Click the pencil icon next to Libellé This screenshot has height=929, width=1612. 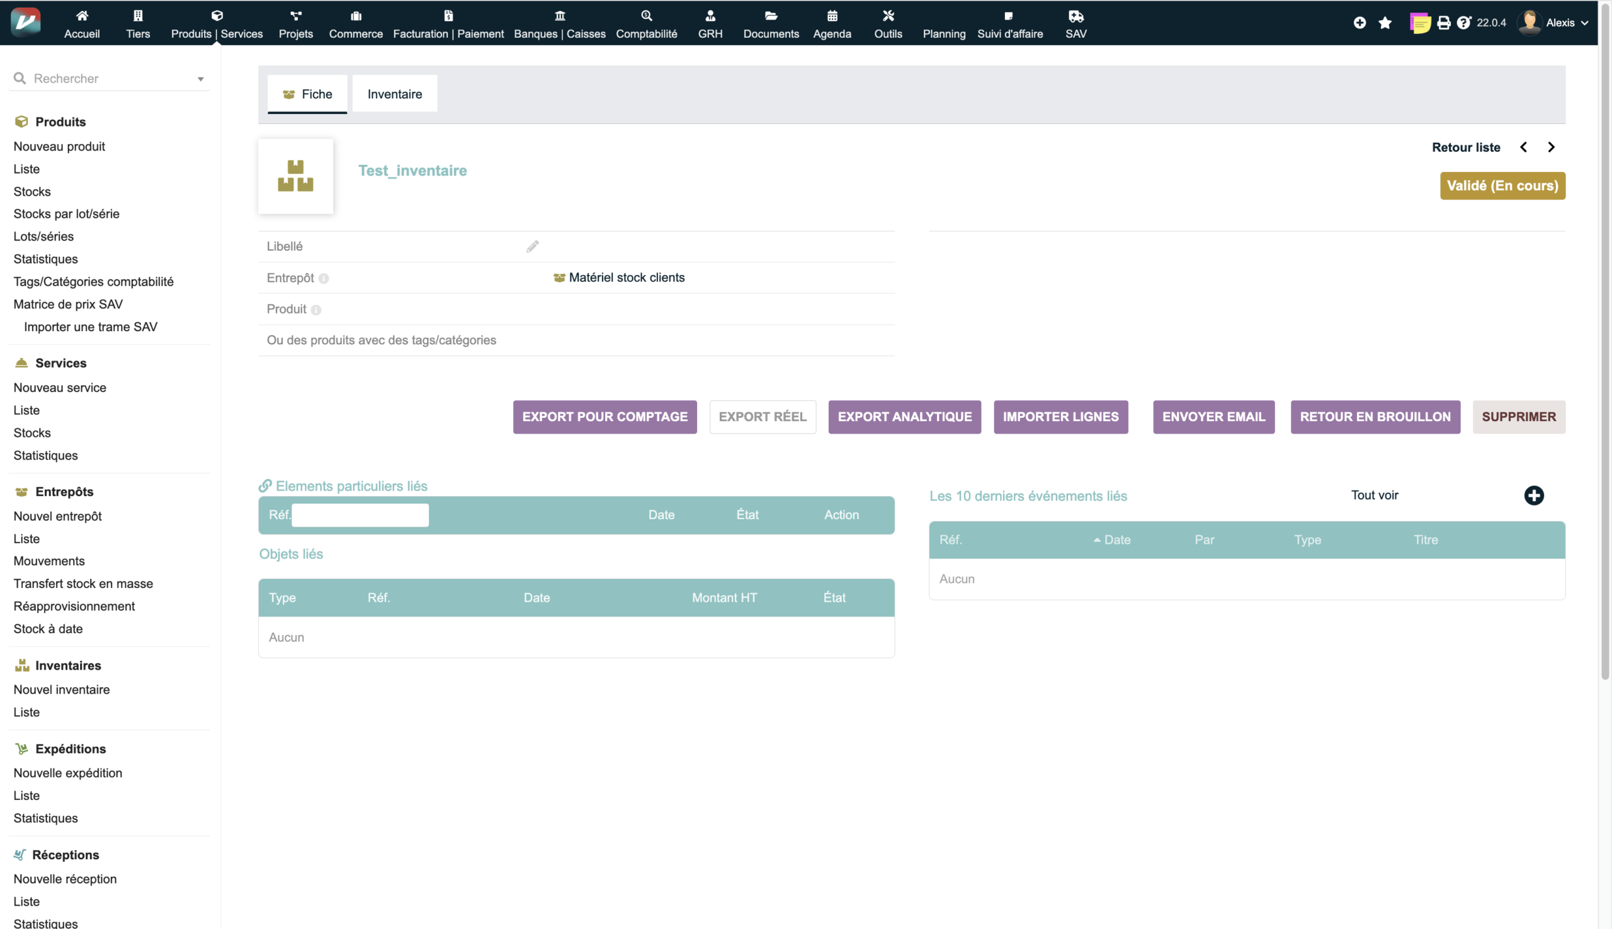(x=532, y=246)
